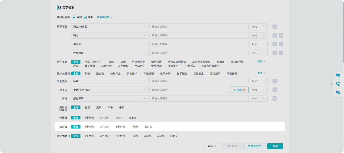The width and height of the screenshot is (344, 153).
Task: Click the page vertical scrollbar
Action: pos(343,33)
